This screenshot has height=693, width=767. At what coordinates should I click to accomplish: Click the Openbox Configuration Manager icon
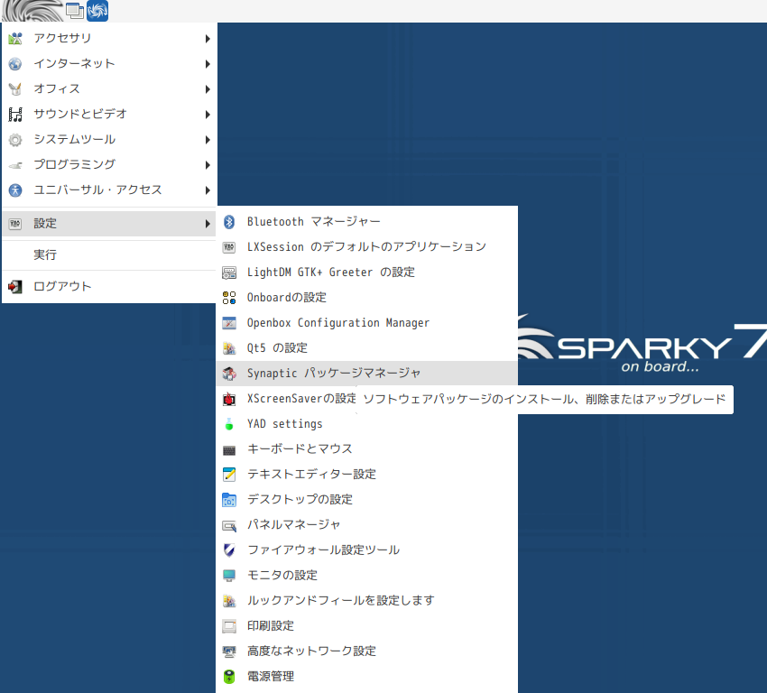pyautogui.click(x=229, y=323)
